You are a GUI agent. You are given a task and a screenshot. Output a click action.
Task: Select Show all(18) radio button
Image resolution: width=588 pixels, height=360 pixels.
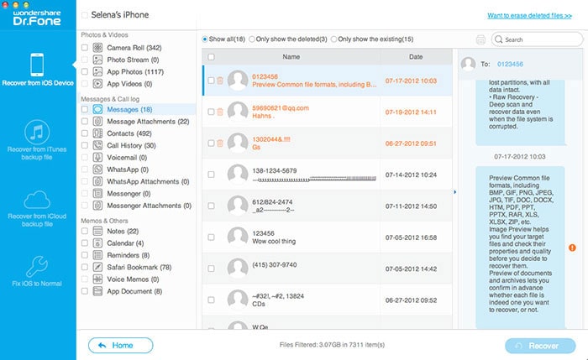[205, 39]
